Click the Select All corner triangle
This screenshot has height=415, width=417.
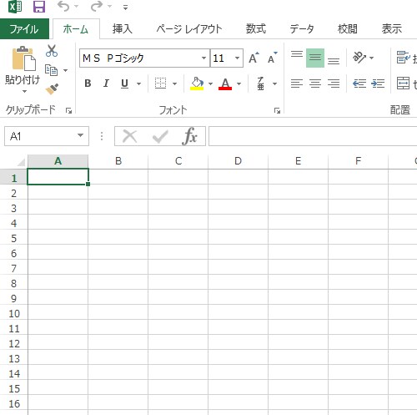[21, 162]
